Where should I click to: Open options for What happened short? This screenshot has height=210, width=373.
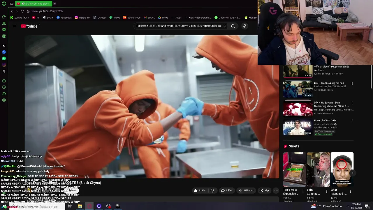click(x=350, y=192)
